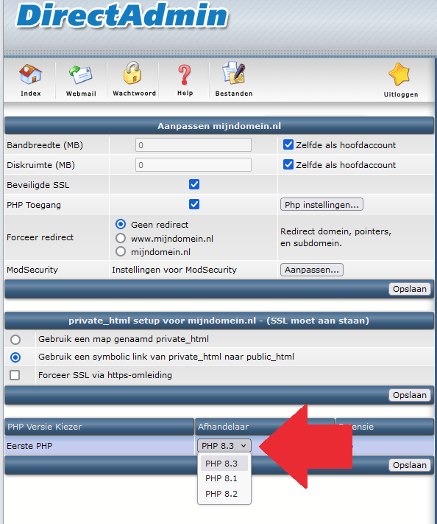
Task: Uncheck the PHP Toegang checkbox
Action: [x=194, y=204]
